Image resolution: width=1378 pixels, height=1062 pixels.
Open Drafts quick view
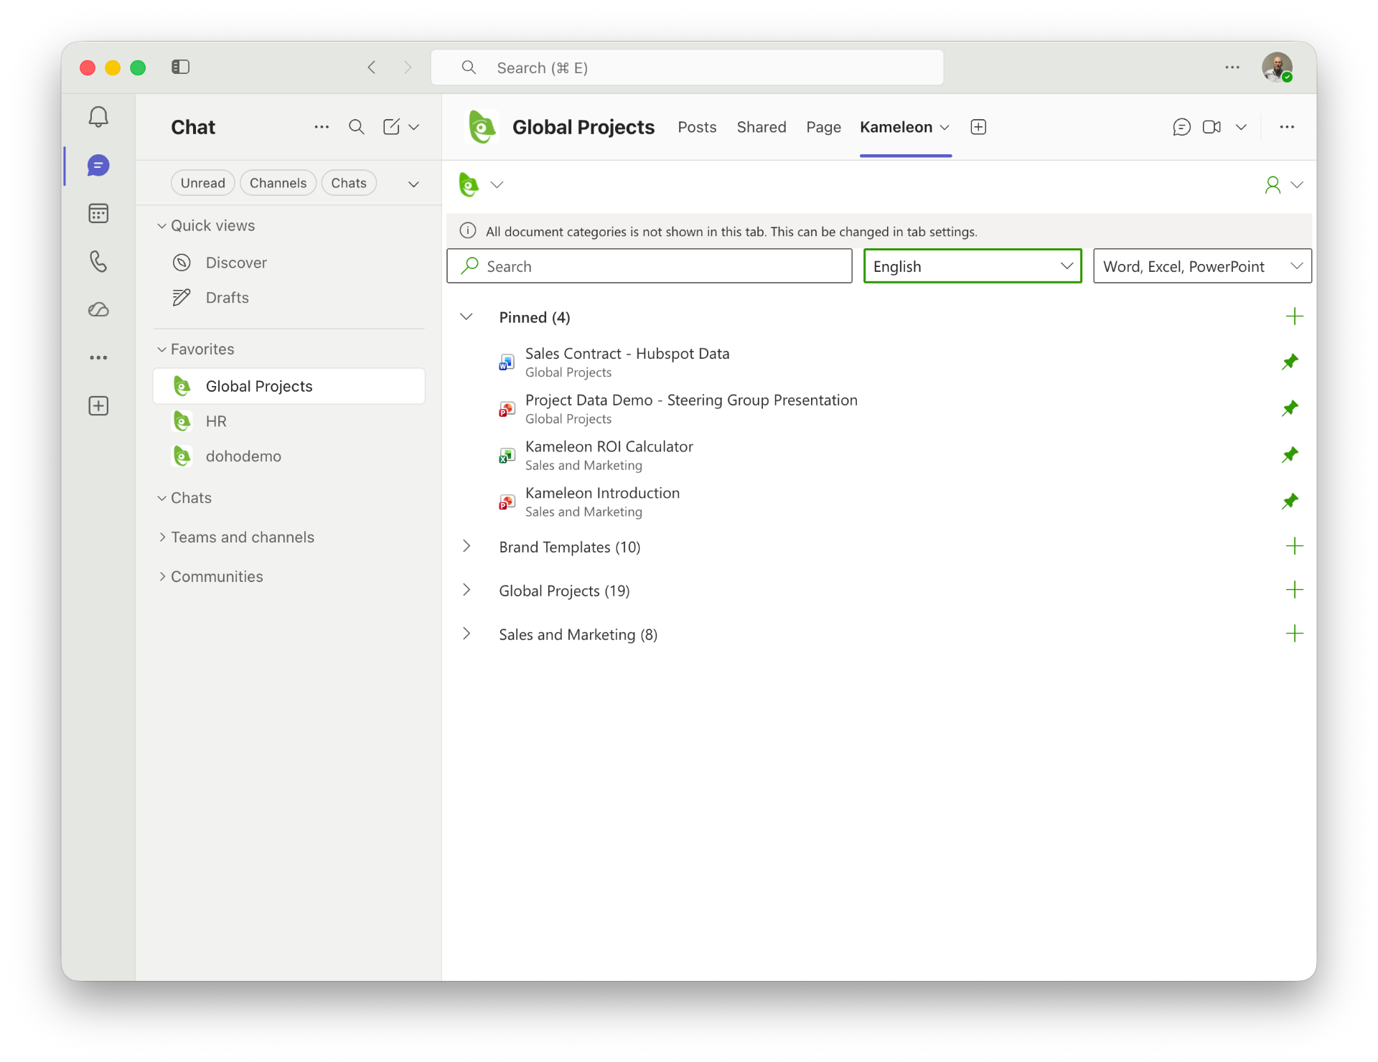pyautogui.click(x=289, y=298)
